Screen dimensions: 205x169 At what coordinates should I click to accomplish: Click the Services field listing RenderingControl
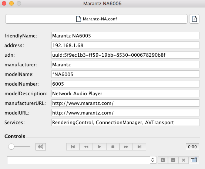click(x=125, y=122)
